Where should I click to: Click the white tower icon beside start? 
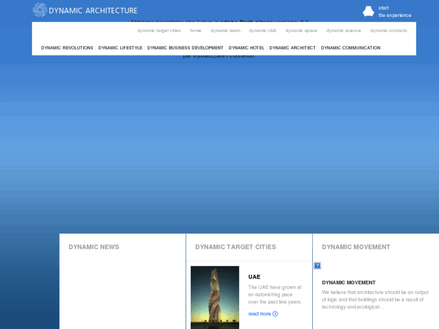tap(368, 11)
